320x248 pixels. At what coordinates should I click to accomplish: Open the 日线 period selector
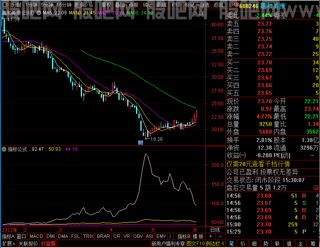(215, 230)
